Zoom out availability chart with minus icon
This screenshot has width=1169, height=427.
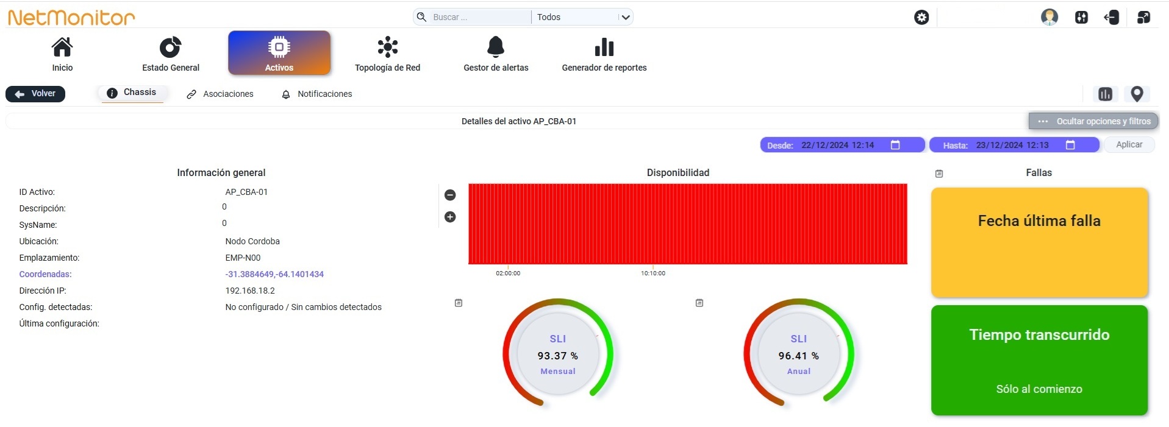coord(450,195)
